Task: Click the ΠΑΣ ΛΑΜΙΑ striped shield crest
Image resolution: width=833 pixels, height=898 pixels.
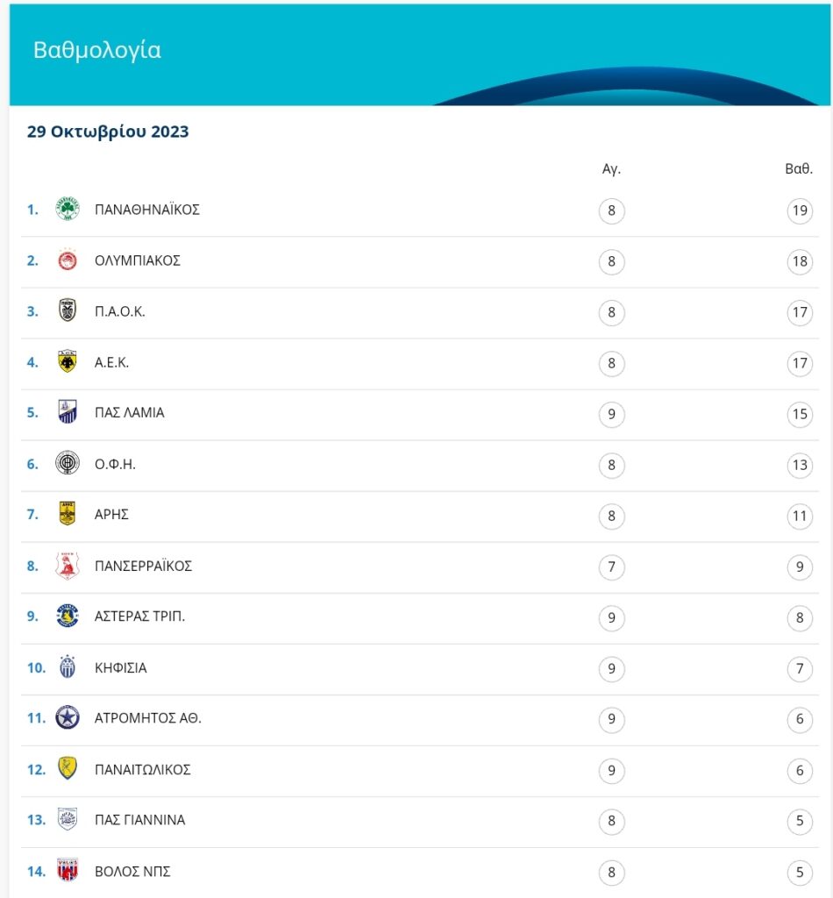Action: tap(67, 412)
